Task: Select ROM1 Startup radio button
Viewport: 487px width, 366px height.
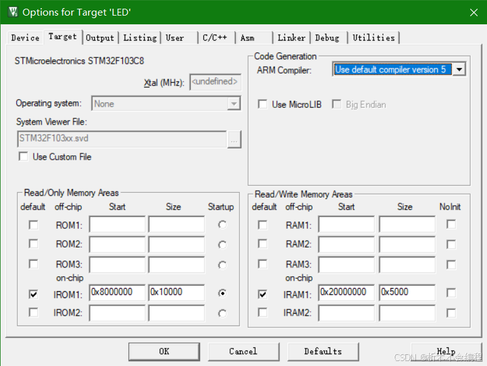Action: click(223, 224)
